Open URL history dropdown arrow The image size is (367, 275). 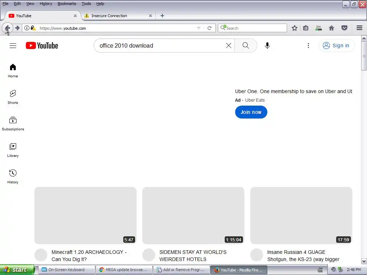pos(199,28)
